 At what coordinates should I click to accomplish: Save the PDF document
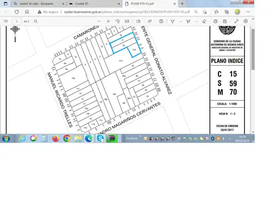click(225, 22)
